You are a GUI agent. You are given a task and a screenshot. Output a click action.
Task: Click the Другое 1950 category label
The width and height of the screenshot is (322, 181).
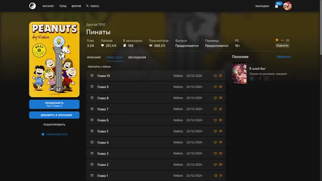pyautogui.click(x=96, y=24)
